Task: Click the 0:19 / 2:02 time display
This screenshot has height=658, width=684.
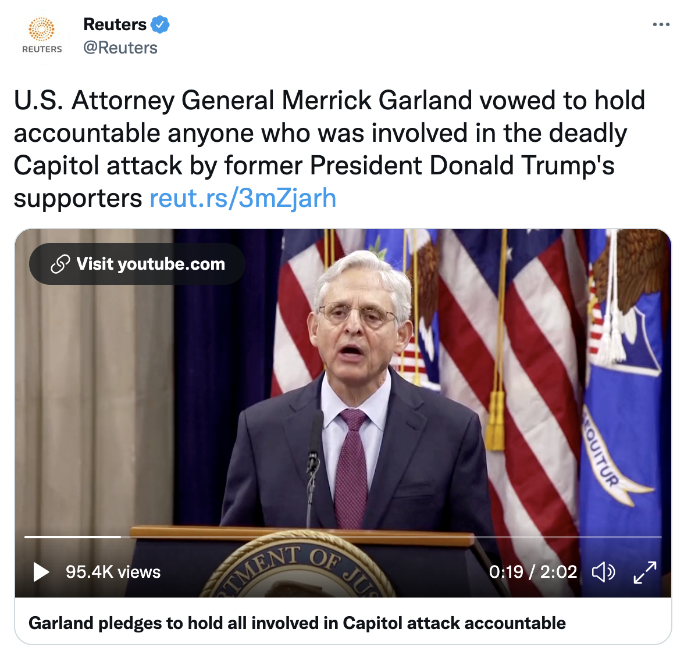Action: coord(533,571)
